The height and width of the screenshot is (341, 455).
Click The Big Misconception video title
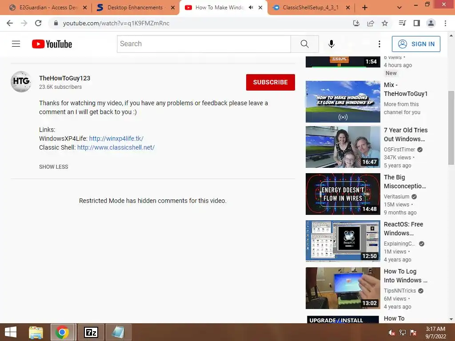point(405,182)
